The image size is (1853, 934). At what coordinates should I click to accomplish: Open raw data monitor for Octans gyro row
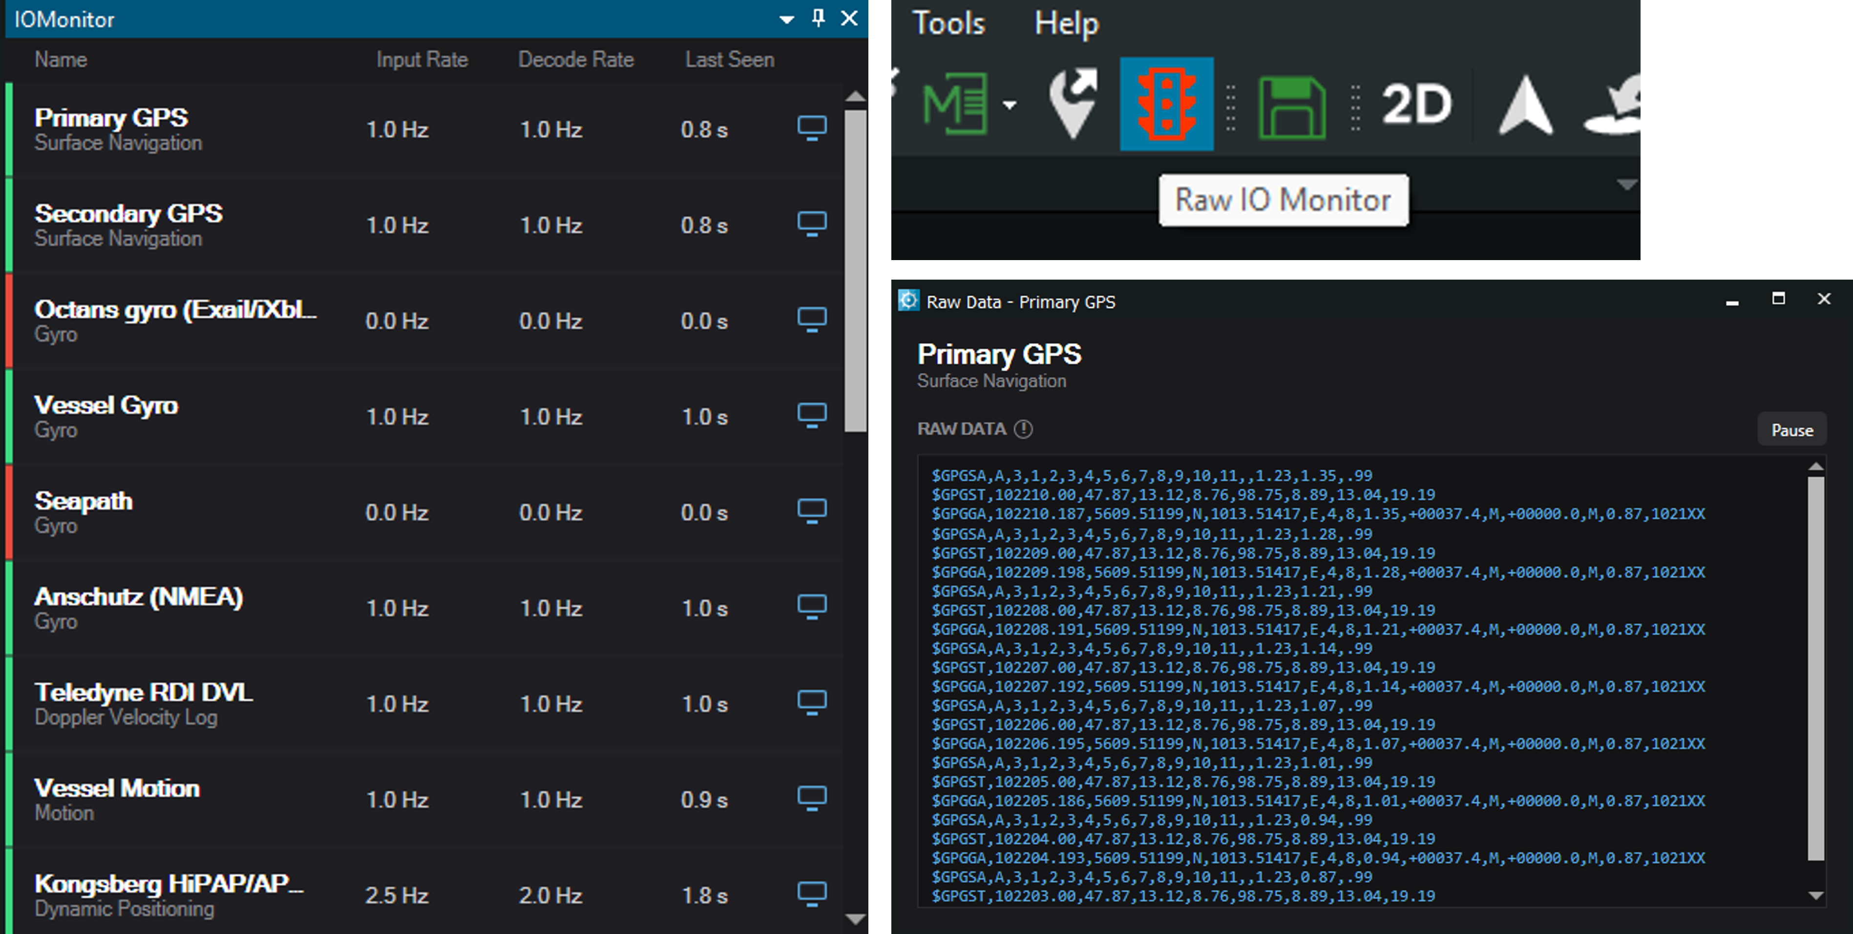[811, 320]
